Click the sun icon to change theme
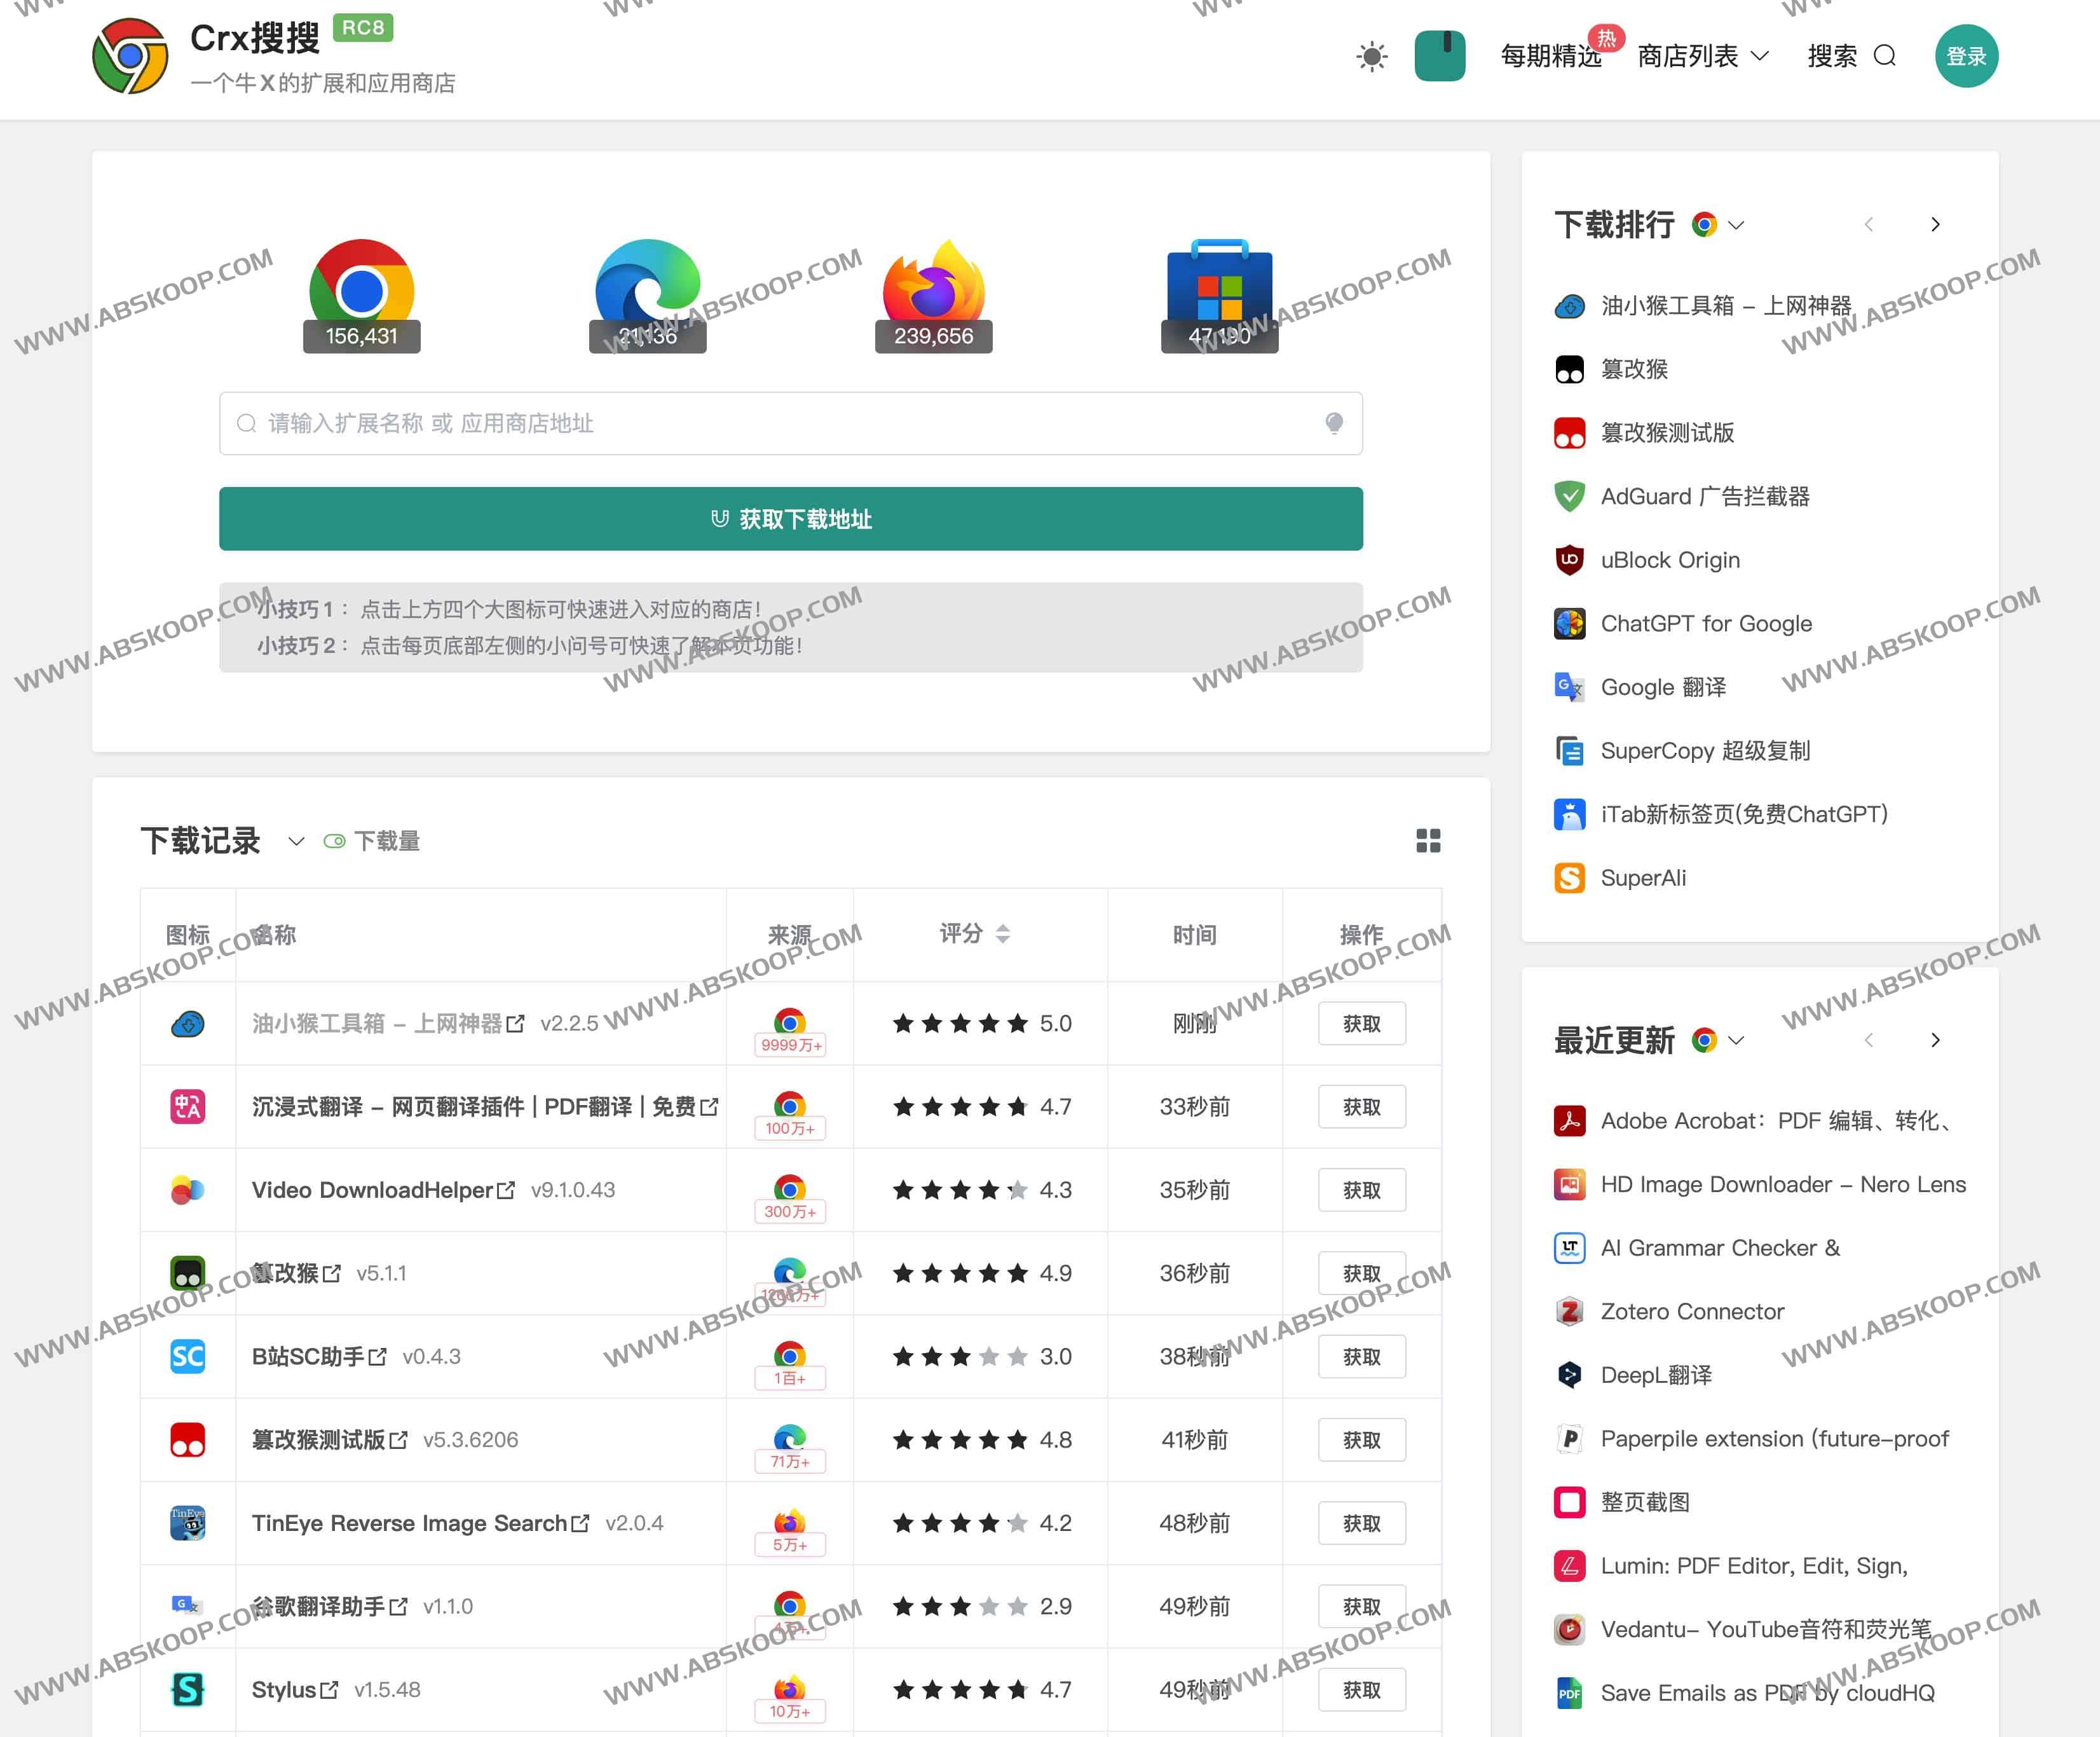 pos(1372,57)
